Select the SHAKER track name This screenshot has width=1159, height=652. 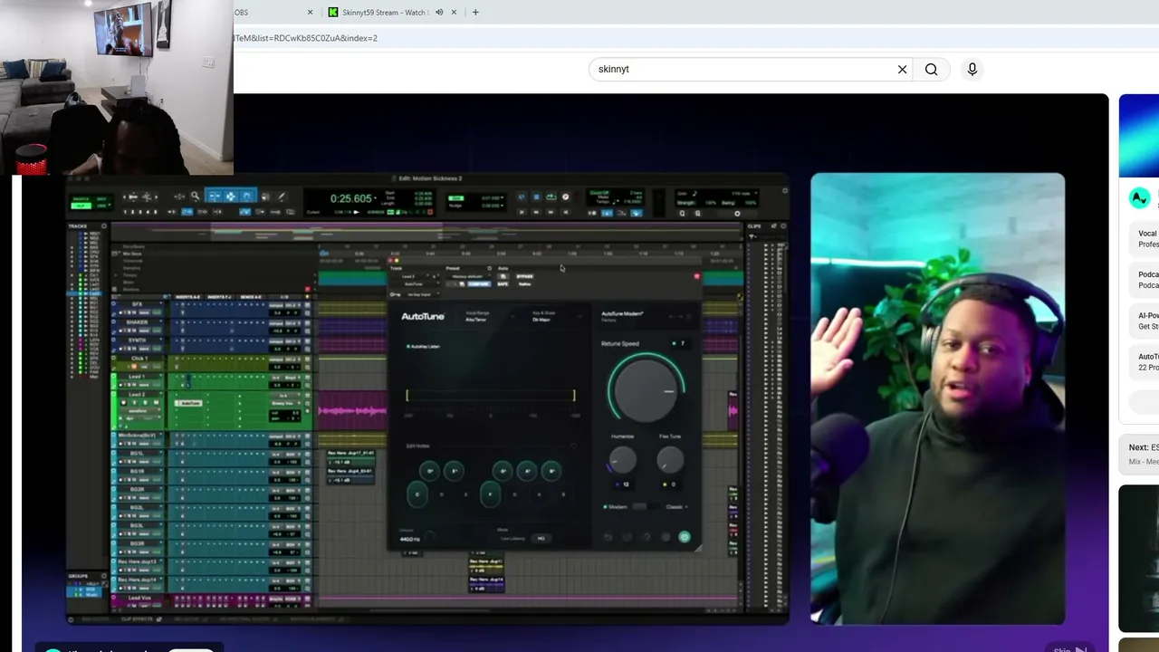point(138,321)
